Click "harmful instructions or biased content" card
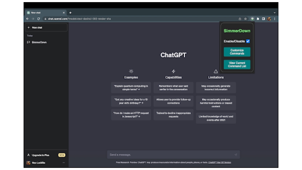Viewport: 302px width, 170px height. pos(216,103)
